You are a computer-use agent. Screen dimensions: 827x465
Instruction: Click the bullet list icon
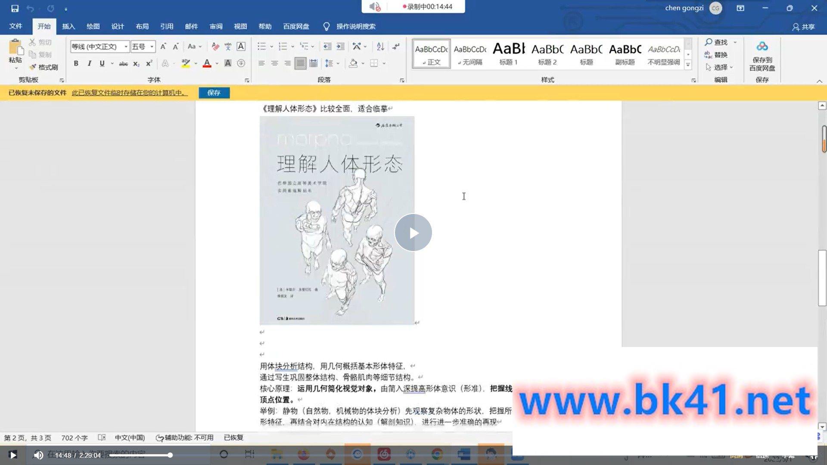[261, 46]
